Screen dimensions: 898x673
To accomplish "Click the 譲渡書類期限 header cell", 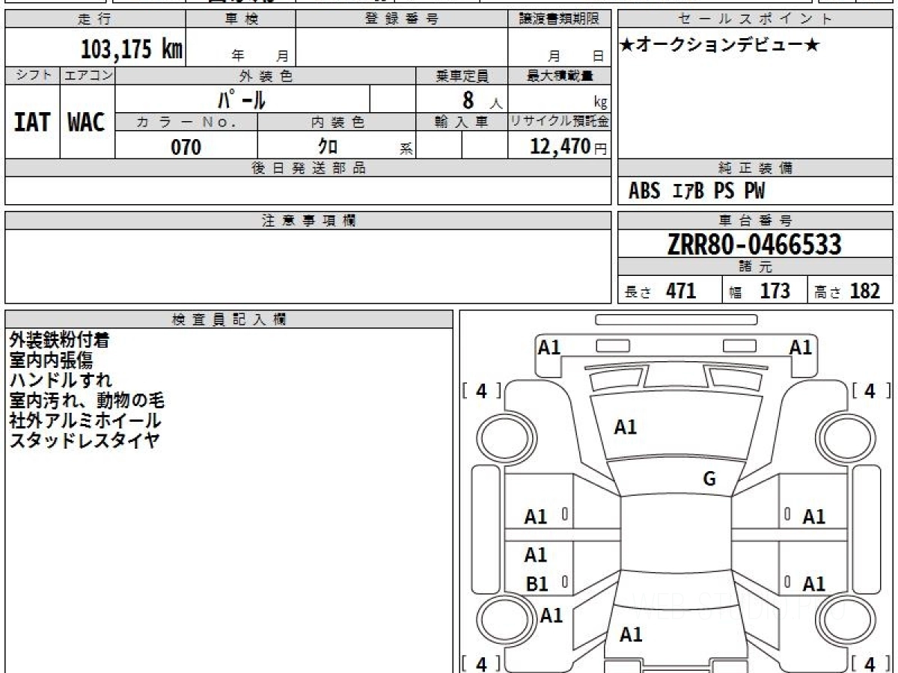I will (560, 19).
